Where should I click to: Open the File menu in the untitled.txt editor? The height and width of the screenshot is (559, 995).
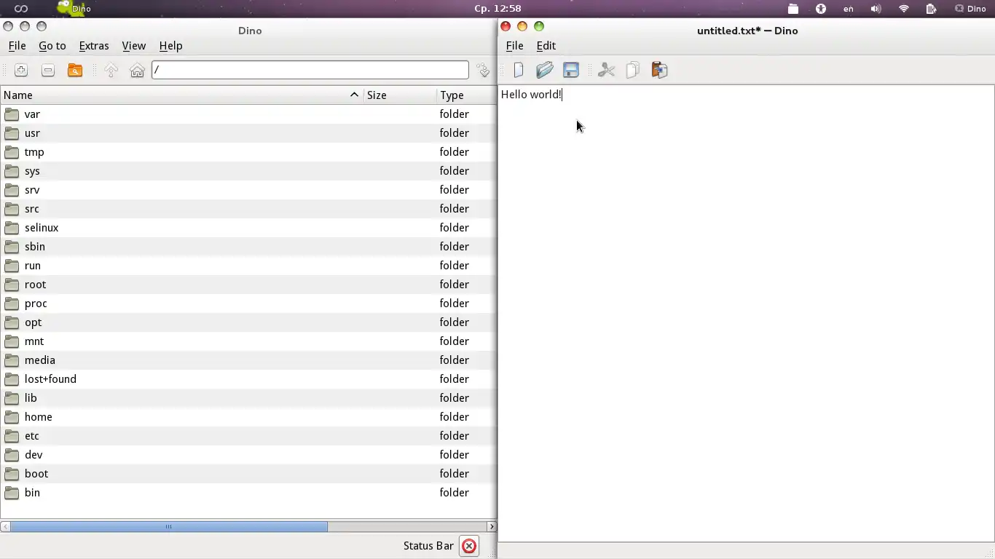click(x=514, y=46)
